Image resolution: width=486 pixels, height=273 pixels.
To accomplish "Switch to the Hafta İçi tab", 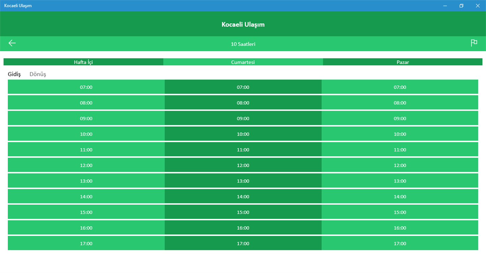I will pos(83,62).
